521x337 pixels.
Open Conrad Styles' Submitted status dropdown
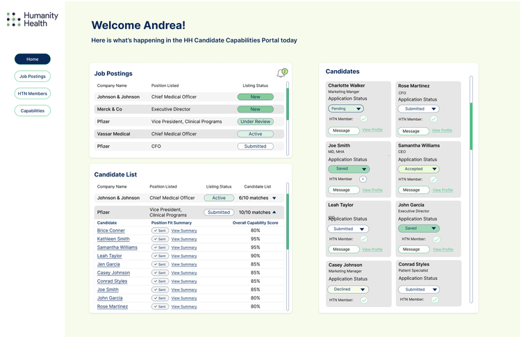click(419, 290)
